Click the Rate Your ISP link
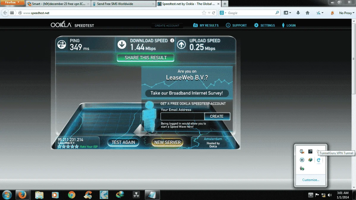The width and height of the screenshot is (356, 200). pyautogui.click(x=89, y=147)
